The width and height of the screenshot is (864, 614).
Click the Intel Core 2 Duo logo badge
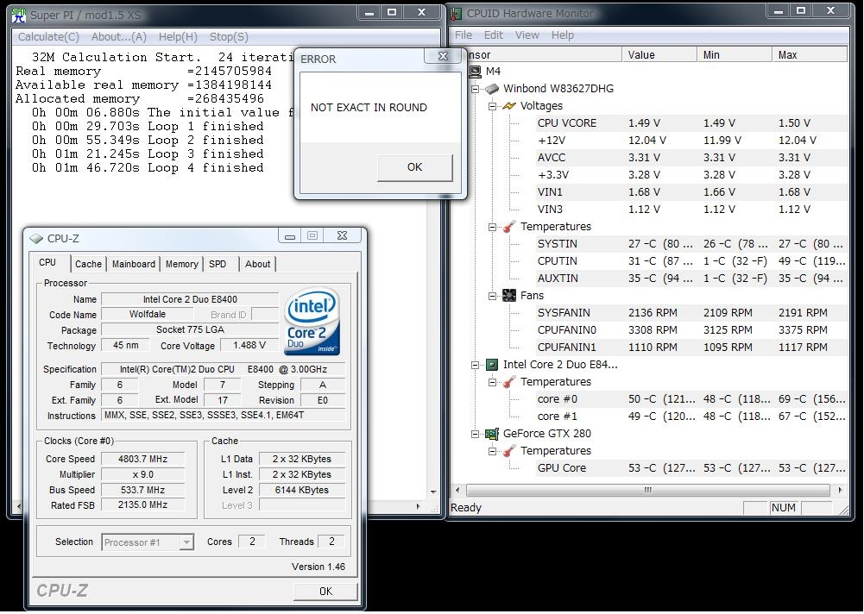click(x=312, y=322)
